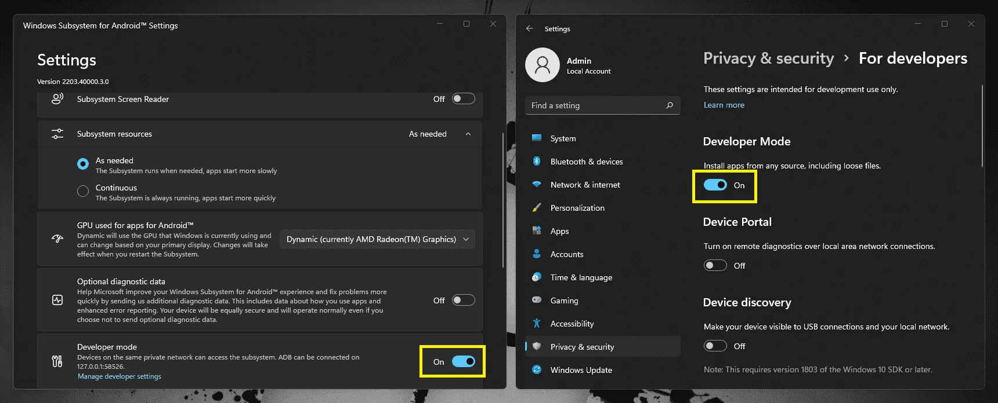Viewport: 998px width, 403px height.
Task: Open Windows Update category
Action: [602, 369]
